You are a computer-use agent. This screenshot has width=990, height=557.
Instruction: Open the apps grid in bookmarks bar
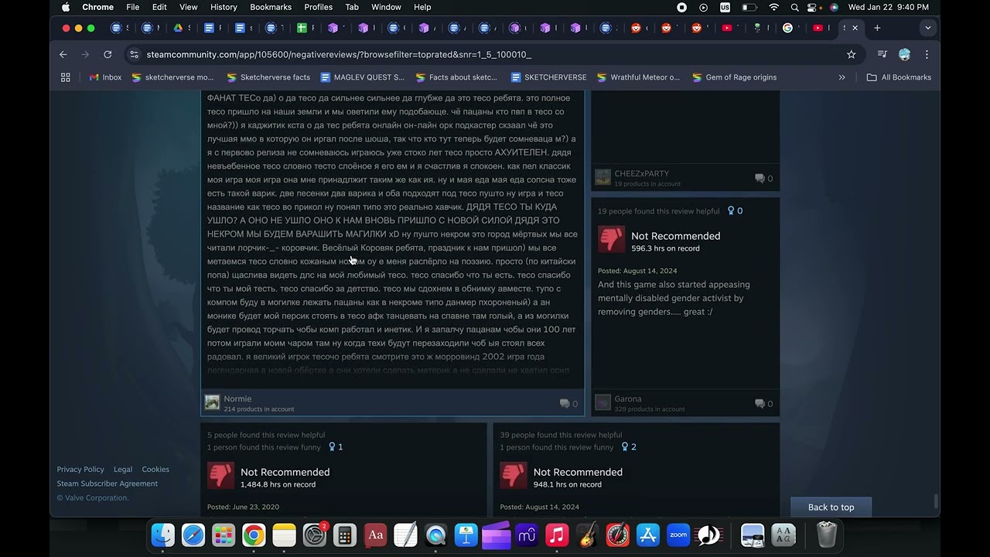66,77
